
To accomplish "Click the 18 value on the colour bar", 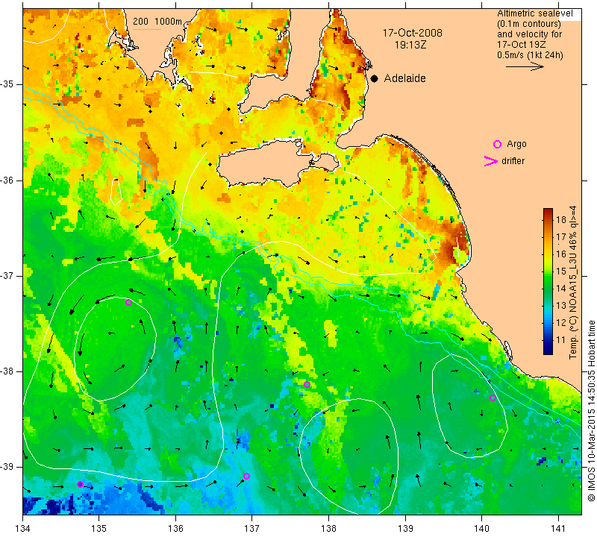I will [x=561, y=219].
